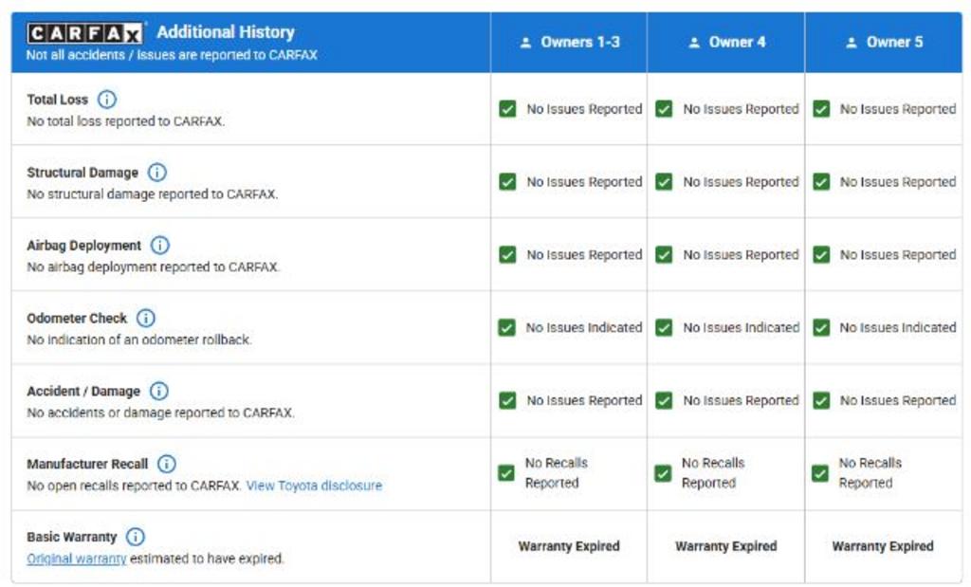Select the Odometer Check row title

point(77,319)
